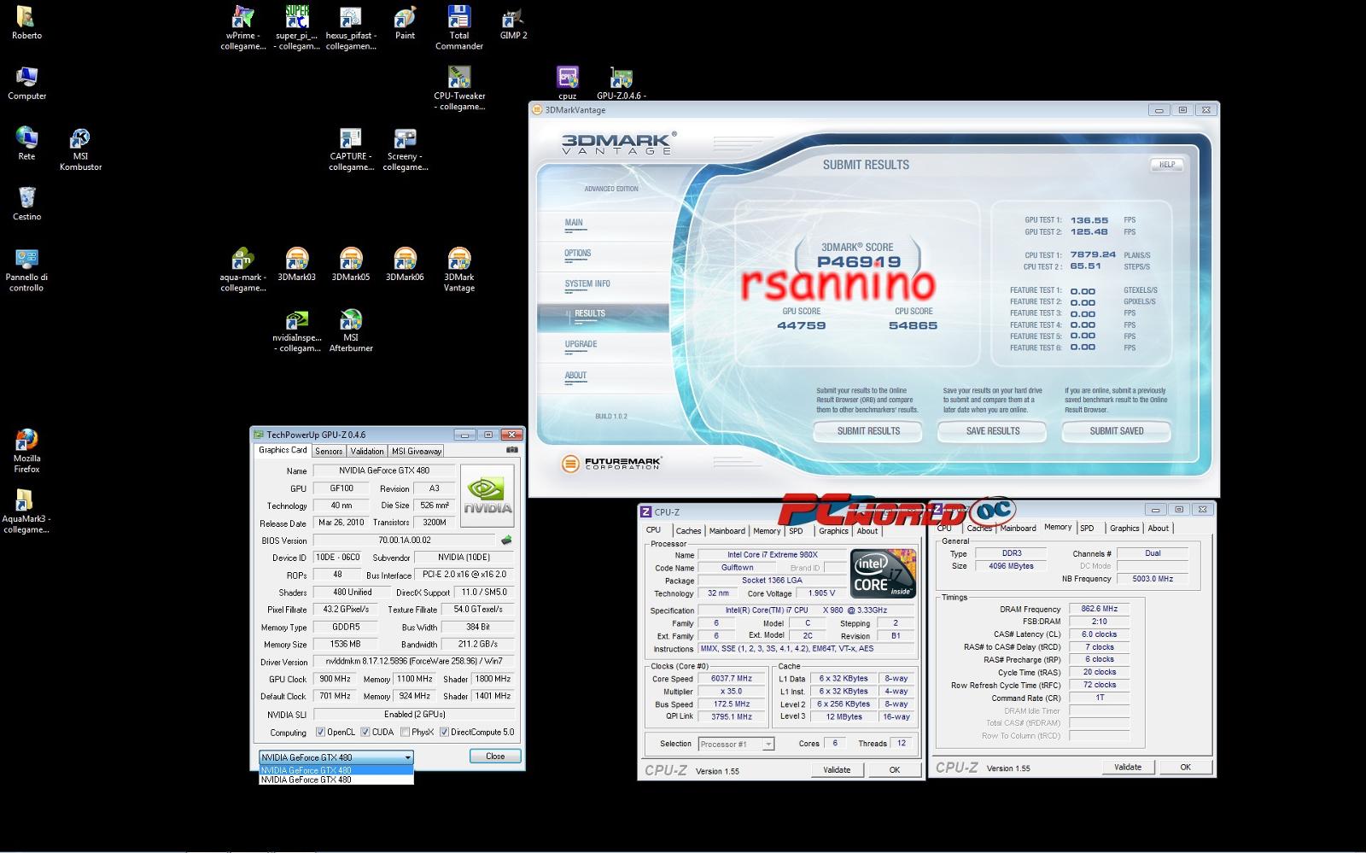Open nvidiaInspector desktop shortcut
This screenshot has height=853, width=1366.
(x=297, y=330)
